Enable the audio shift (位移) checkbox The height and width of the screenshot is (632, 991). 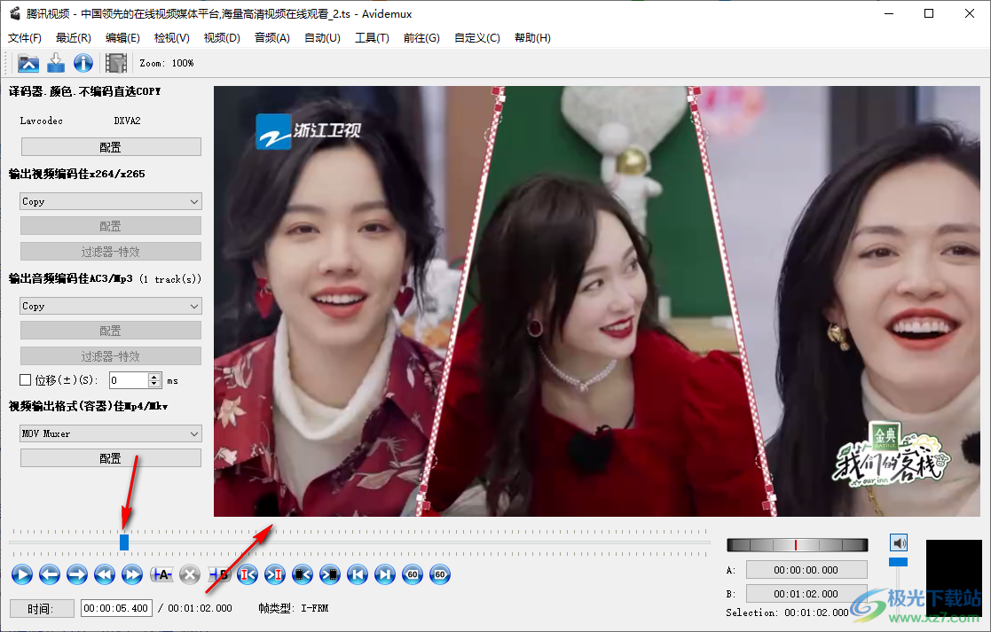[x=26, y=380]
